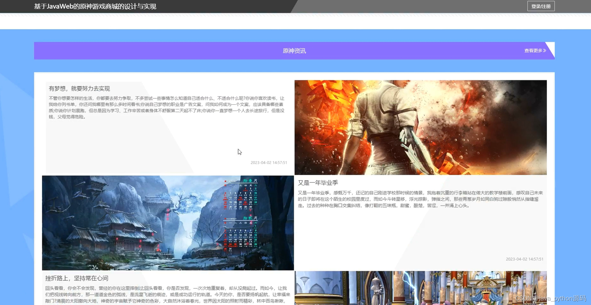591x305 pixels.
Task: Open article titled 挫折路上，坚持常在心间
Action: point(77,278)
